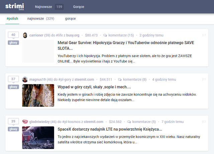Open the lunar lander thumbnail
The image size is (214, 154).
[x=38, y=138]
